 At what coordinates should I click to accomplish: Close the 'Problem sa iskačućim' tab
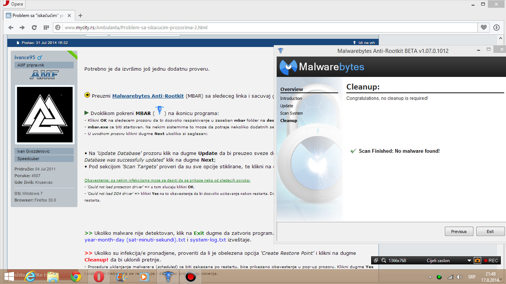[x=69, y=16]
